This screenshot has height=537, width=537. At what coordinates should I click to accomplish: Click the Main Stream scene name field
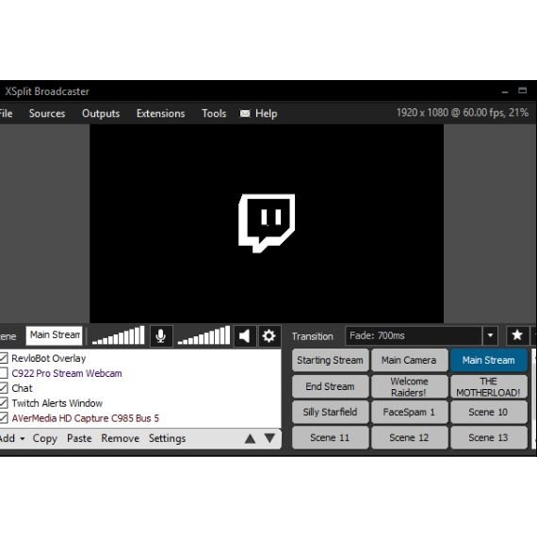pyautogui.click(x=54, y=335)
